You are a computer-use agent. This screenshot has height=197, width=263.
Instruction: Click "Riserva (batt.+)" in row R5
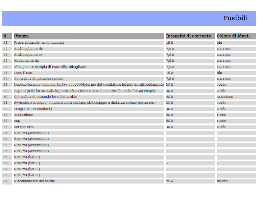point(27,157)
